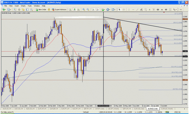Screen dimensions: 189x114
Task: Select the Rectangle drawing tool
Action: [x=166, y=10]
